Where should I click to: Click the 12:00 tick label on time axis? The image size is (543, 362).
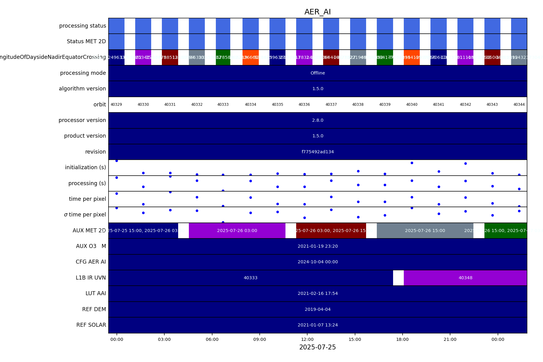point(307,339)
